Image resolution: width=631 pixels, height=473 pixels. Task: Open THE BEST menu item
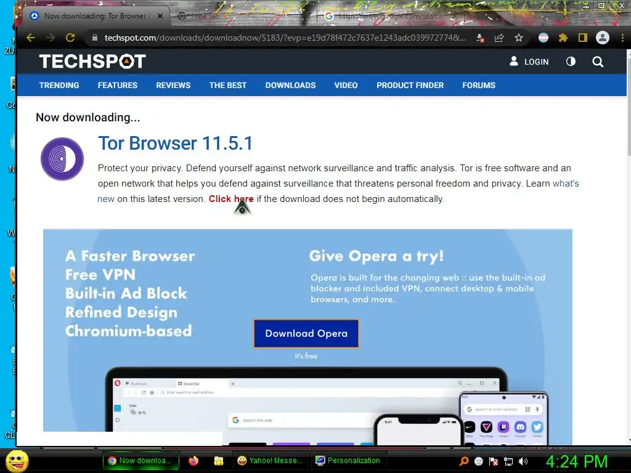coord(228,85)
